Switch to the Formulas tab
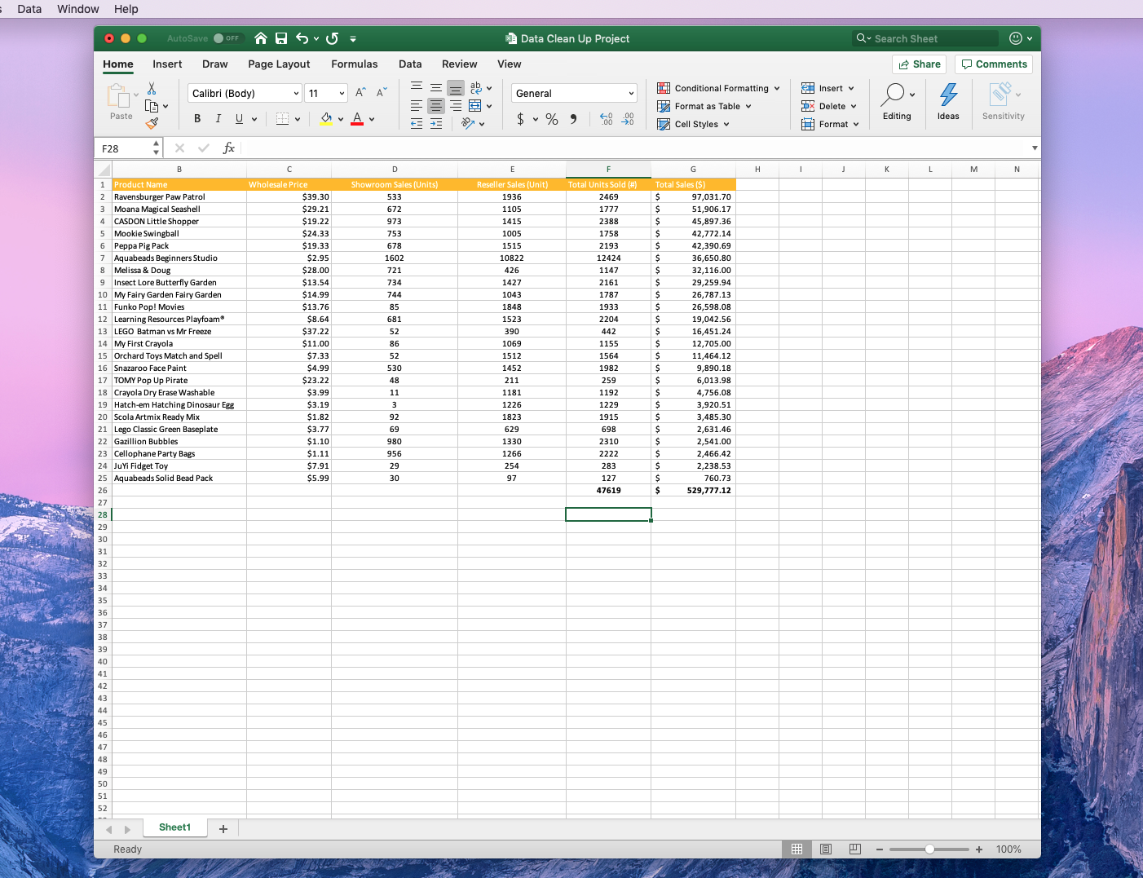Image resolution: width=1143 pixels, height=878 pixels. click(x=355, y=64)
